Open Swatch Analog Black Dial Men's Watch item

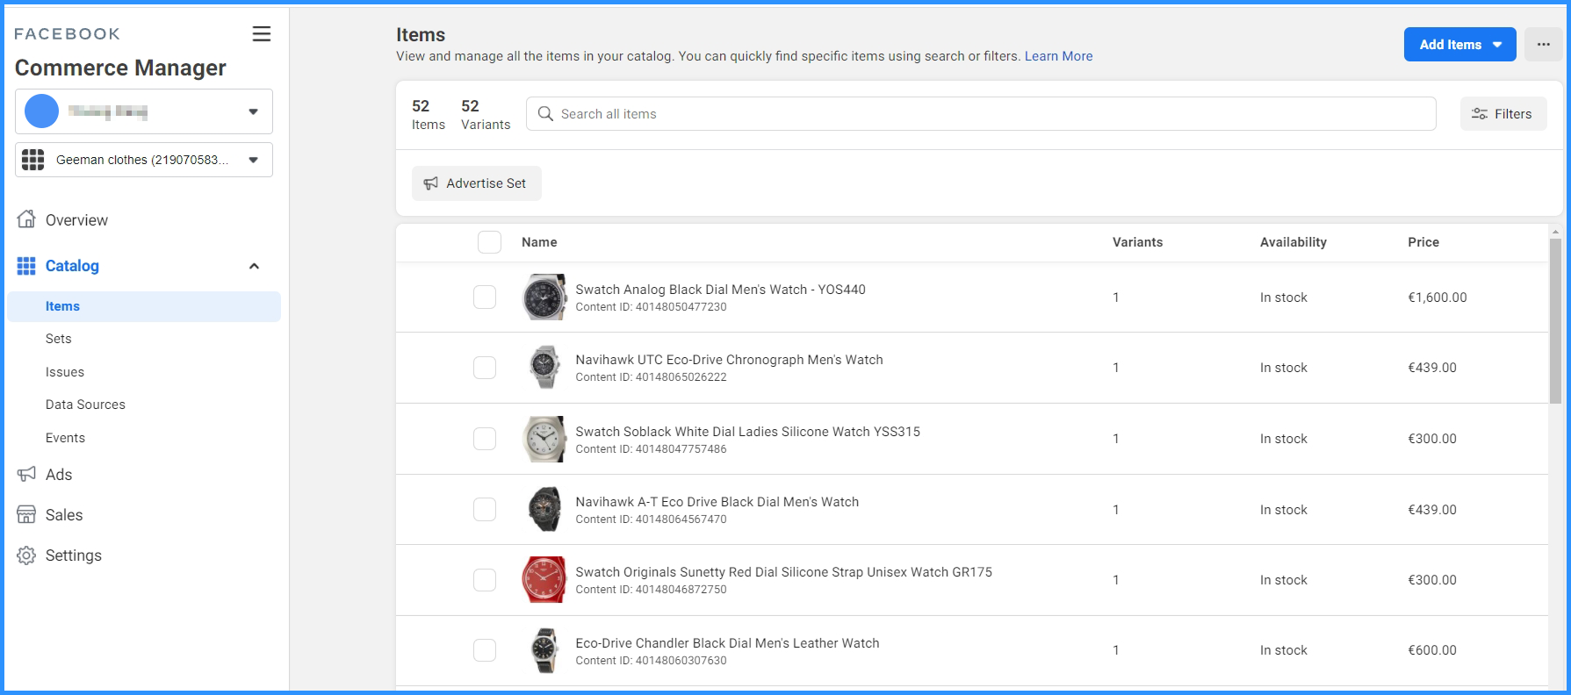pos(720,290)
